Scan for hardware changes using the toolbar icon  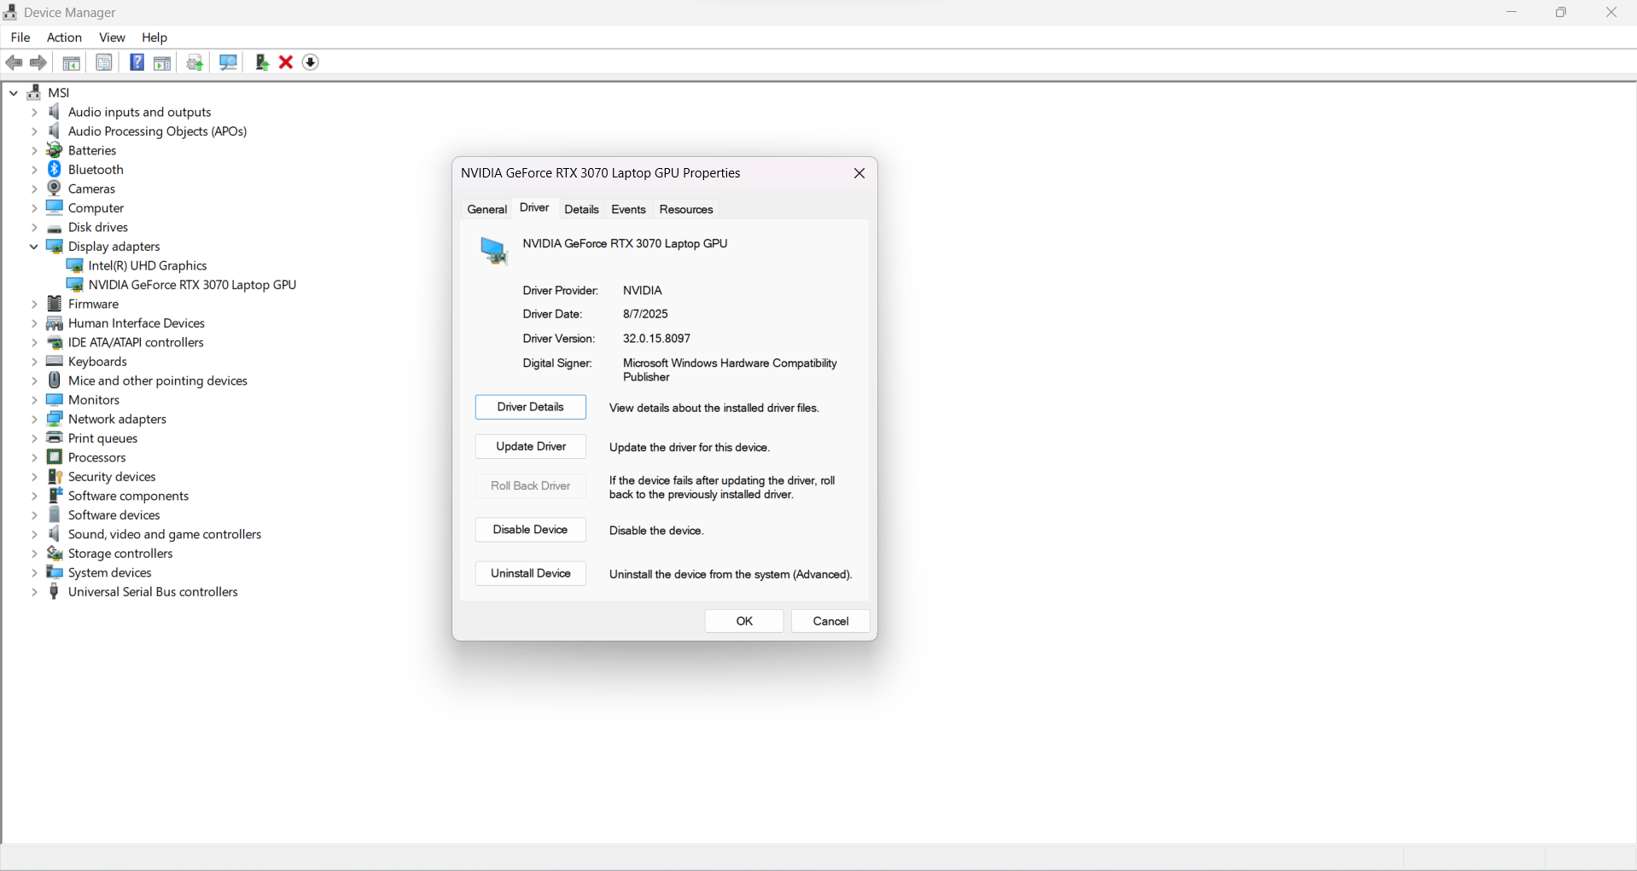point(228,62)
